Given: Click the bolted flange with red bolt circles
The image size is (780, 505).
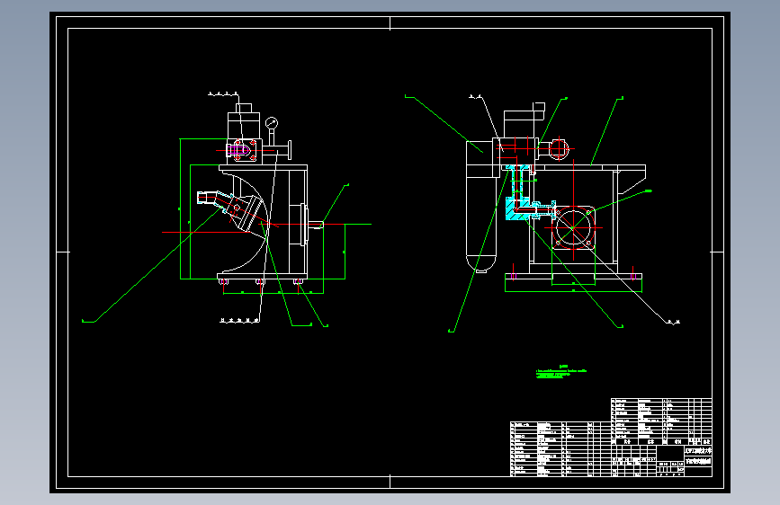Looking at the screenshot, I should click(245, 150).
